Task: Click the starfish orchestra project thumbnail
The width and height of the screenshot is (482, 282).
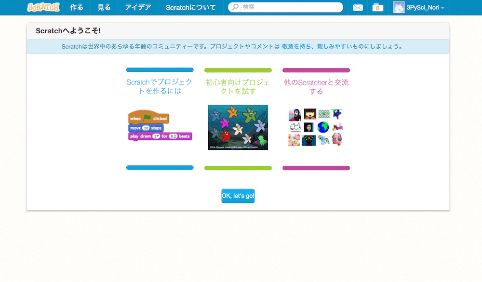Action: pyautogui.click(x=238, y=128)
